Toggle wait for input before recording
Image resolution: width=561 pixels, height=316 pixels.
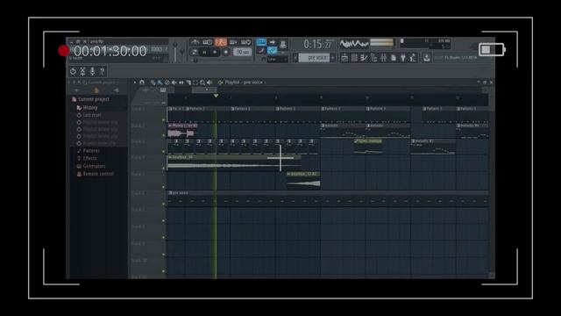tap(208, 42)
